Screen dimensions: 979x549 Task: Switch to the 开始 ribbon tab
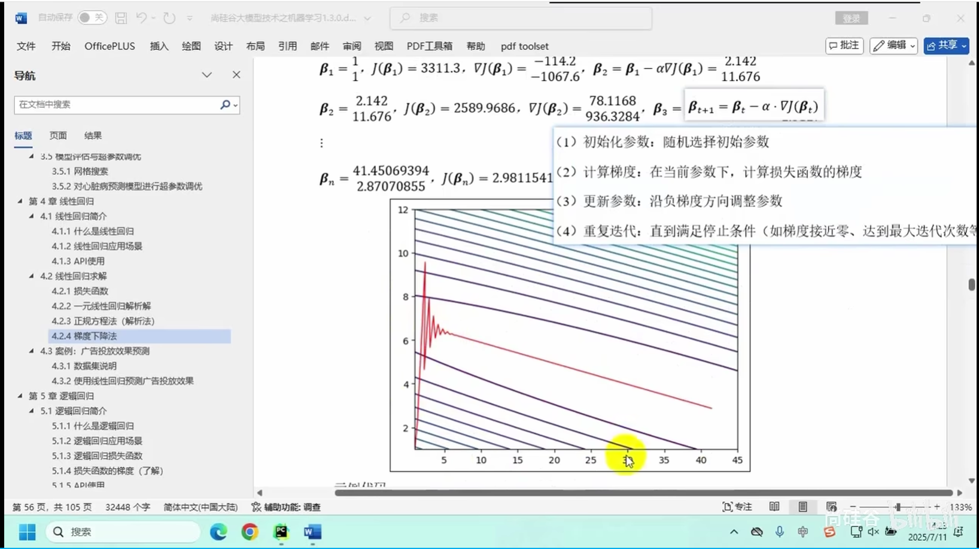[60, 46]
